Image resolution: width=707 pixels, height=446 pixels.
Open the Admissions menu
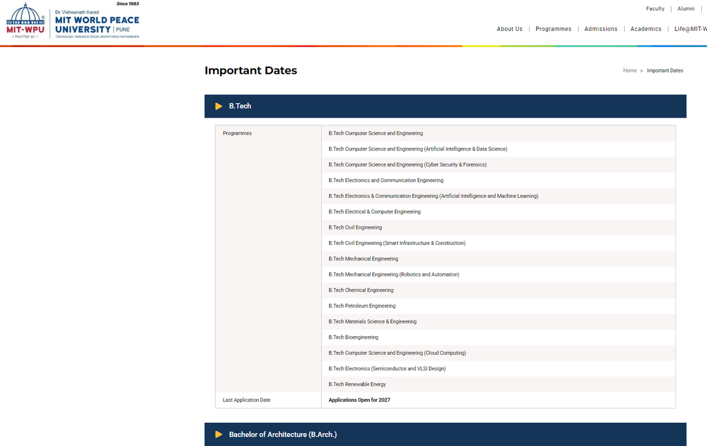click(x=600, y=29)
